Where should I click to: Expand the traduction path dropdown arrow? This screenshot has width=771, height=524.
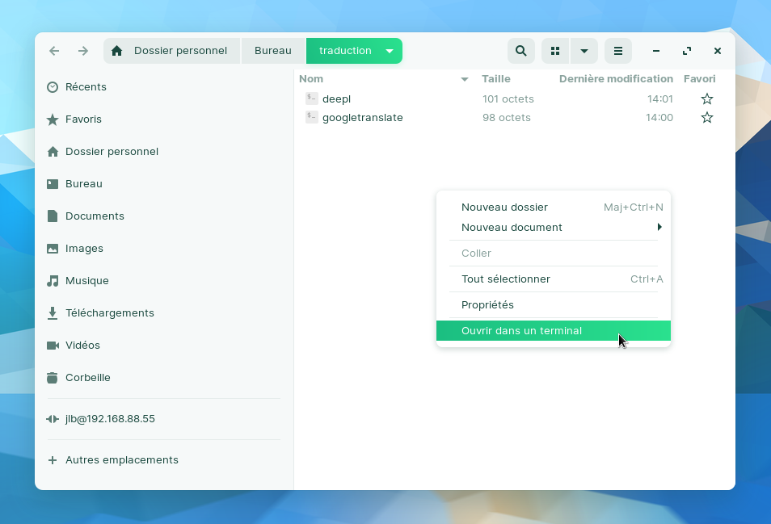pyautogui.click(x=390, y=51)
